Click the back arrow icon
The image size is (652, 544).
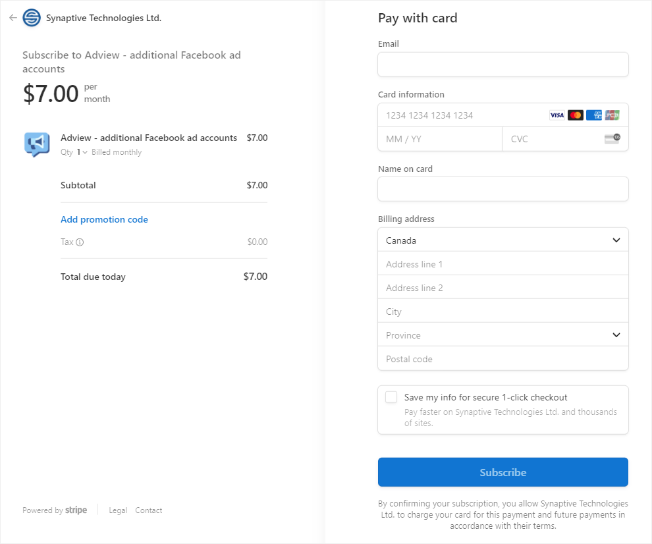coord(13,18)
